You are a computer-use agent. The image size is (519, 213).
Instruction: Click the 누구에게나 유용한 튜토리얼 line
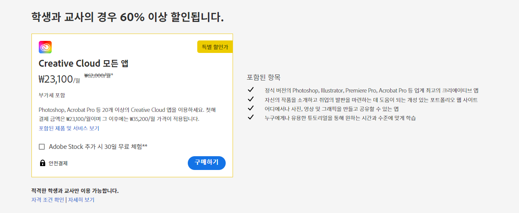(340, 118)
